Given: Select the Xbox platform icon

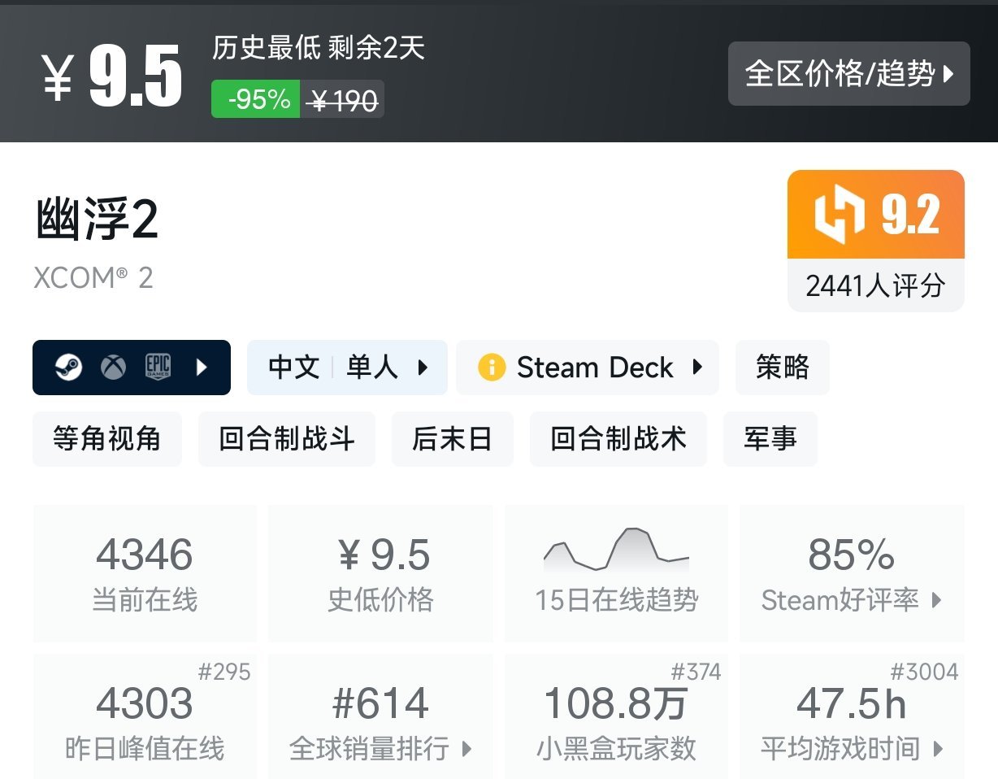Looking at the screenshot, I should tap(113, 368).
